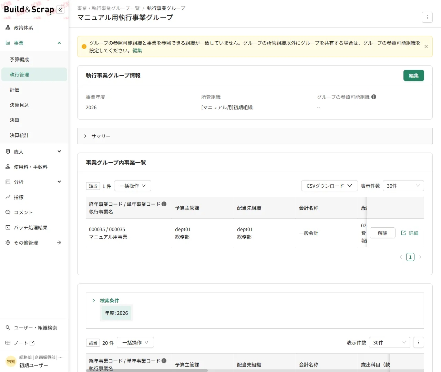Screen dimensions: 441x372
Task: Open three-dot menu beside lower 表示件数
Action: point(419,342)
